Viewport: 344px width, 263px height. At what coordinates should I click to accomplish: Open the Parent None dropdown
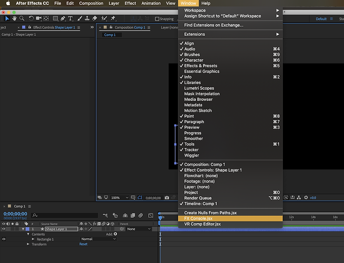point(139,229)
